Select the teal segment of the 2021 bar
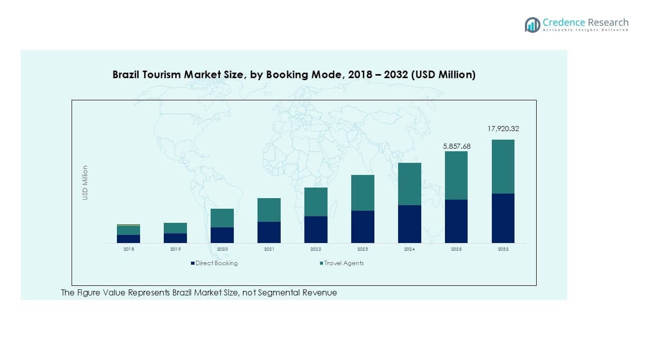Viewport: 645px width, 363px height. [269, 210]
